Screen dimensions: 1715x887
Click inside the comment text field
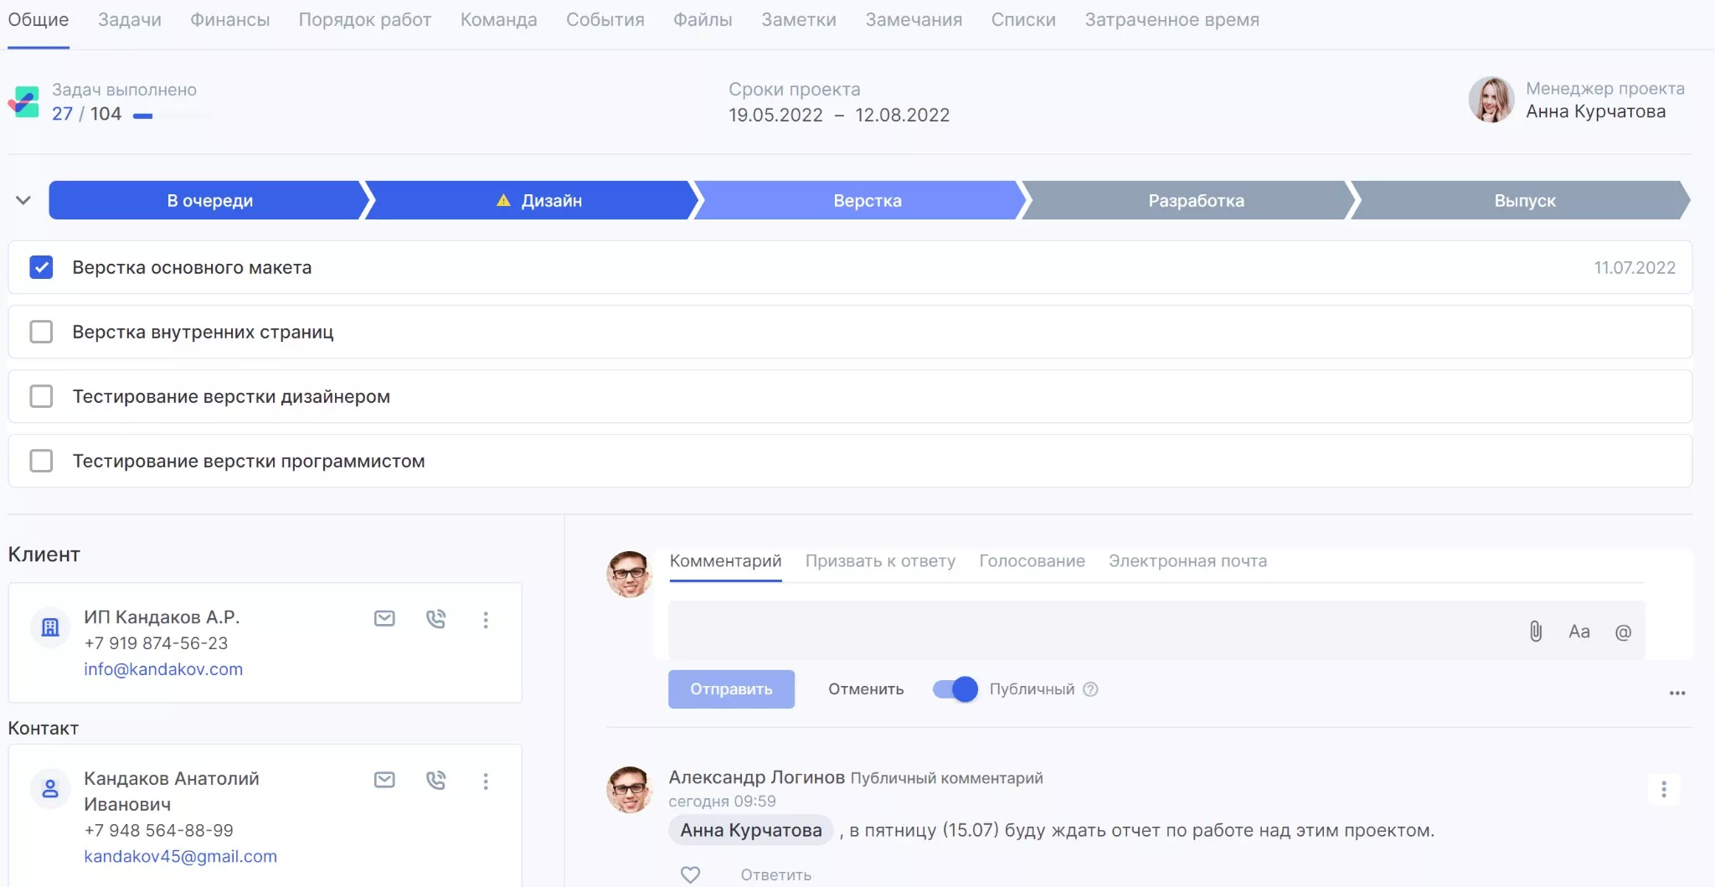(x=1089, y=631)
